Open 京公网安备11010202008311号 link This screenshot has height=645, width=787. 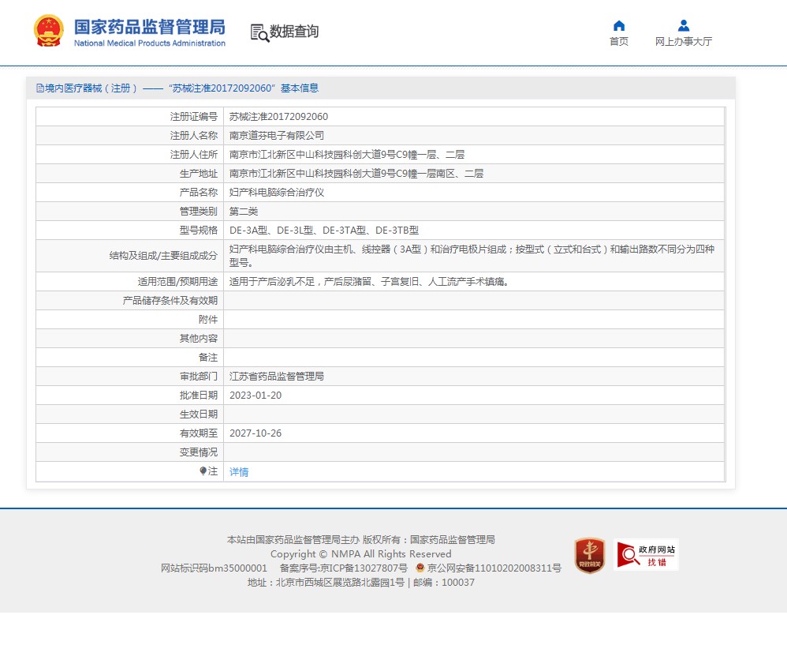(x=494, y=568)
